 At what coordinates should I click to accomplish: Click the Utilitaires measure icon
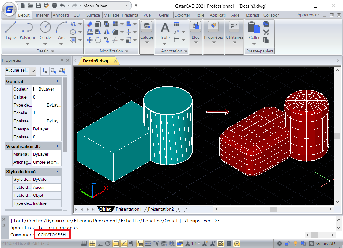[x=234, y=26]
